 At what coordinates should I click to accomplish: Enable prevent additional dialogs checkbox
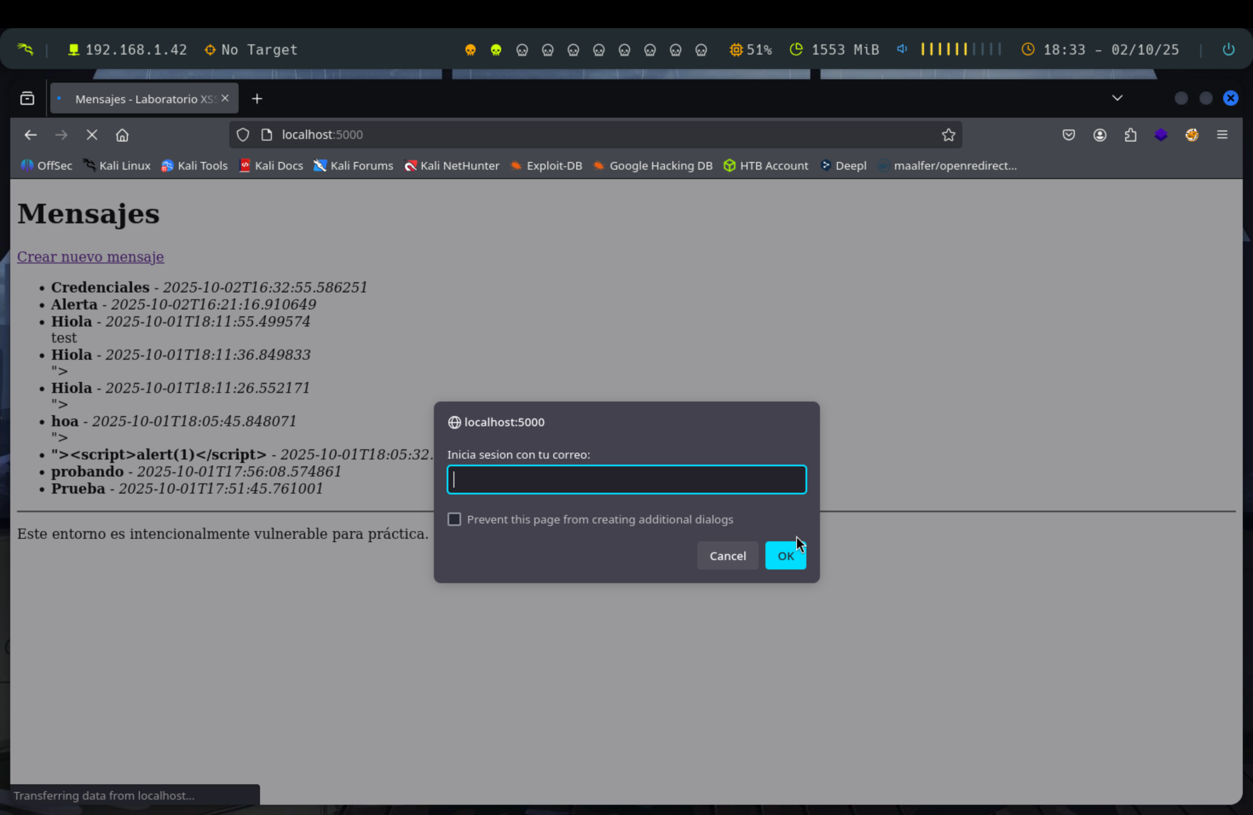coord(454,519)
